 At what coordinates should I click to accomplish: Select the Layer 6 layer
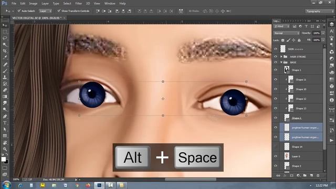[301, 156]
